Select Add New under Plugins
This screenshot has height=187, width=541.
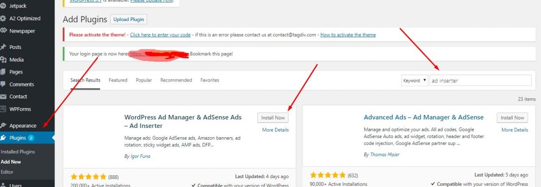(x=11, y=162)
